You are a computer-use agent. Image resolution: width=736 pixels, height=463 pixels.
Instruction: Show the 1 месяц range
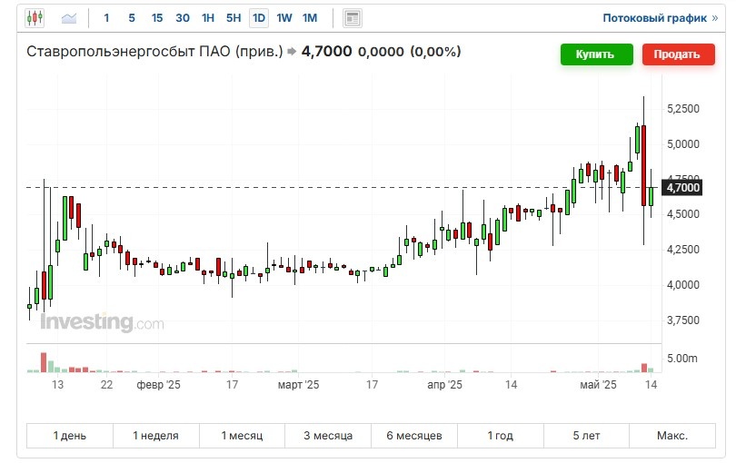[x=242, y=436]
